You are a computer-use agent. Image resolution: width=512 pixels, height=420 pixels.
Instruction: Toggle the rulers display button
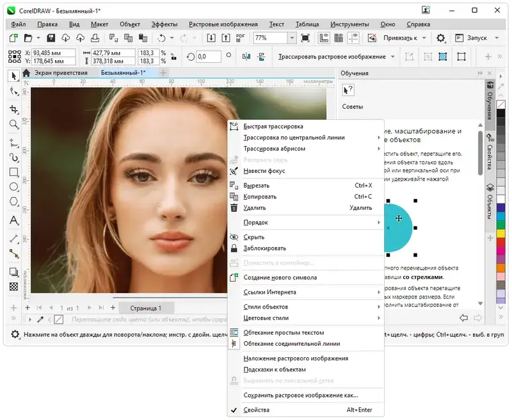[x=324, y=37]
